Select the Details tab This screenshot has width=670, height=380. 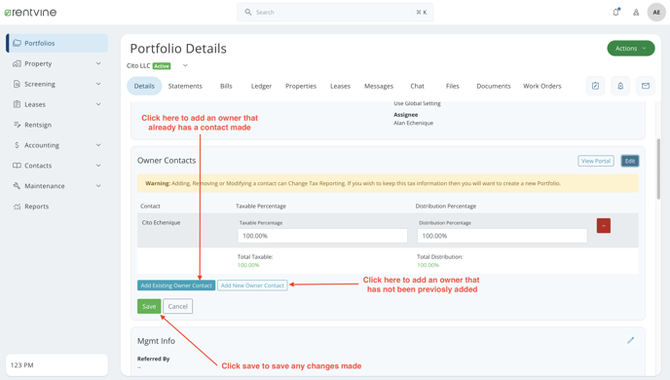[x=144, y=86]
